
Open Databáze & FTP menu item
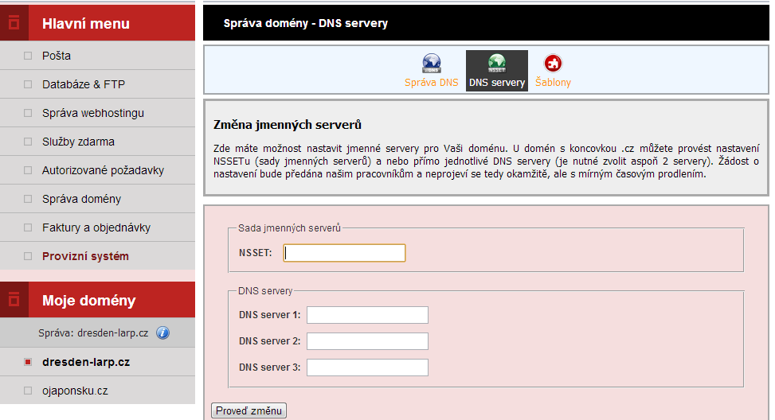point(84,84)
